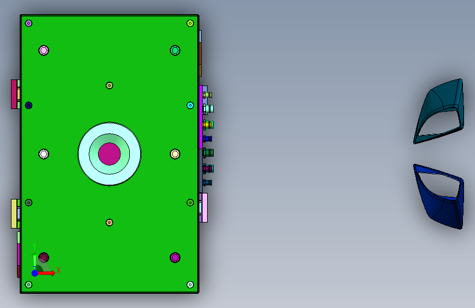Select the pink guide pin in the upper left
The image size is (475, 308).
coord(44,50)
